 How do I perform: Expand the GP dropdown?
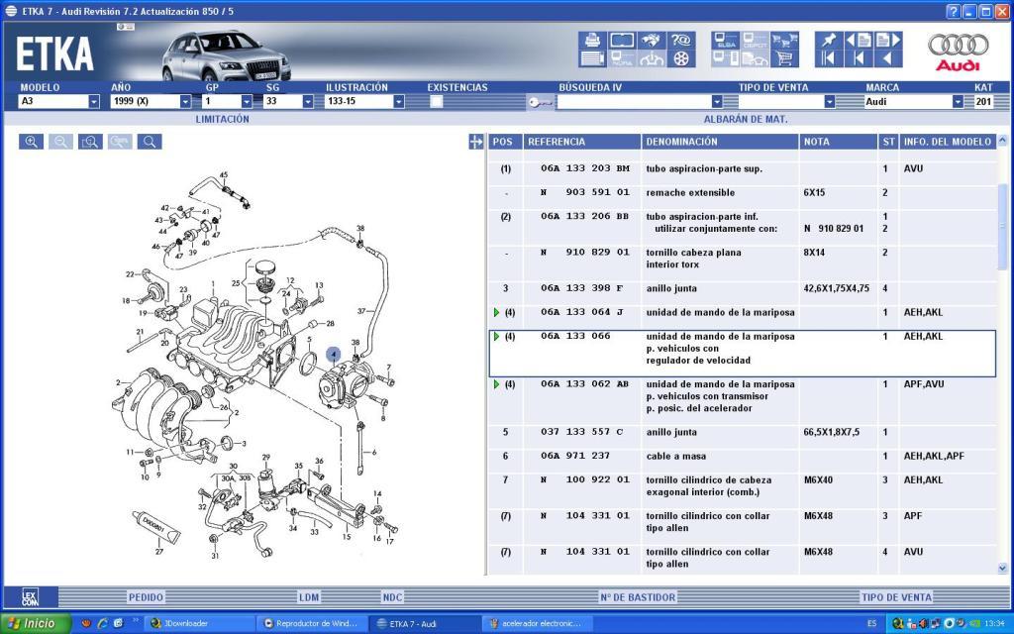(247, 102)
